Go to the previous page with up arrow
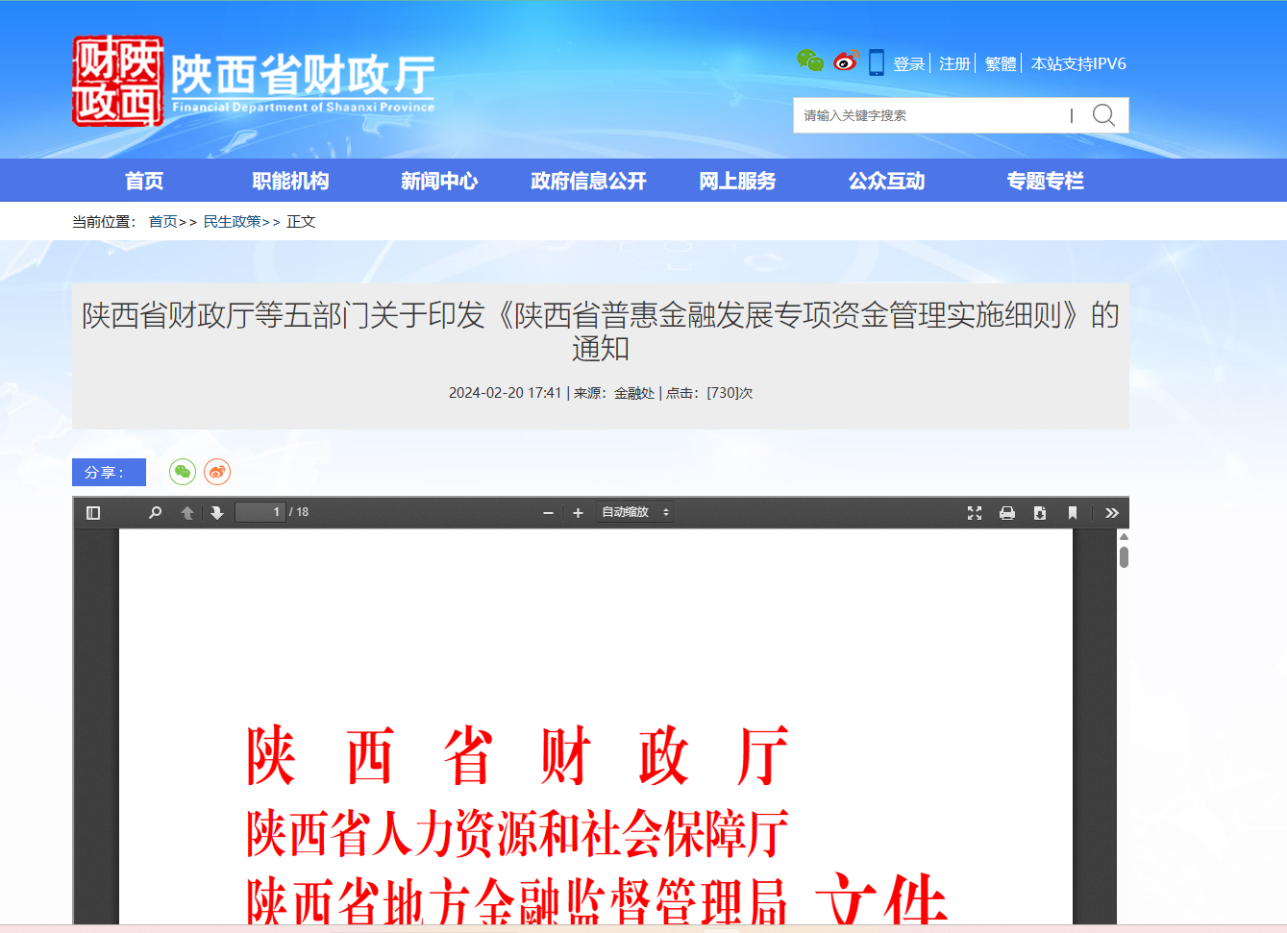The image size is (1287, 933). point(186,512)
